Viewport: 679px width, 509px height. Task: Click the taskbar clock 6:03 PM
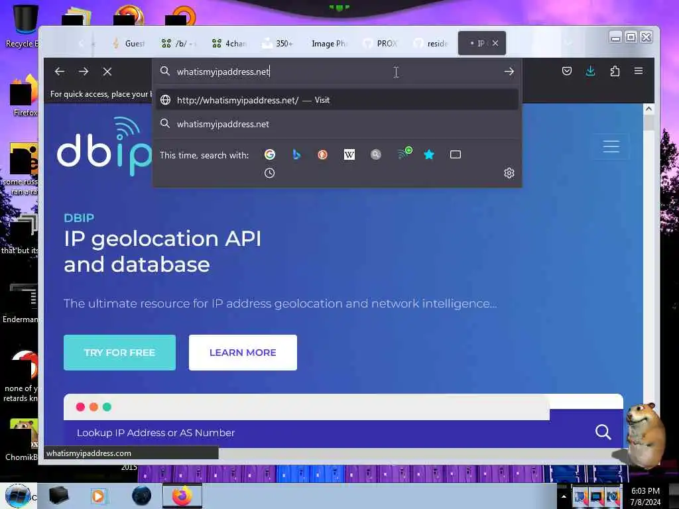click(x=645, y=491)
